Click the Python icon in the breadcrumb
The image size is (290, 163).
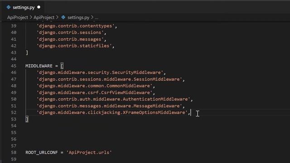click(x=63, y=17)
